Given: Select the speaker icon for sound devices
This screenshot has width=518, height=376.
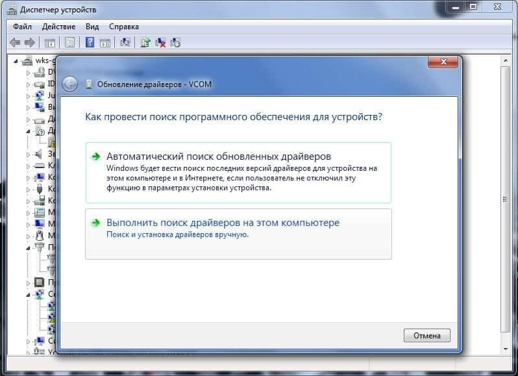Looking at the screenshot, I should pos(39,154).
